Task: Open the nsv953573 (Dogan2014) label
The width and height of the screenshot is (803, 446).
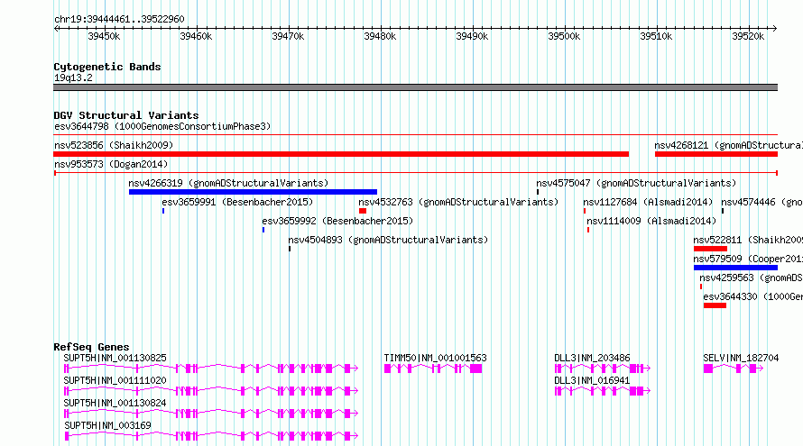Action: coord(111,164)
